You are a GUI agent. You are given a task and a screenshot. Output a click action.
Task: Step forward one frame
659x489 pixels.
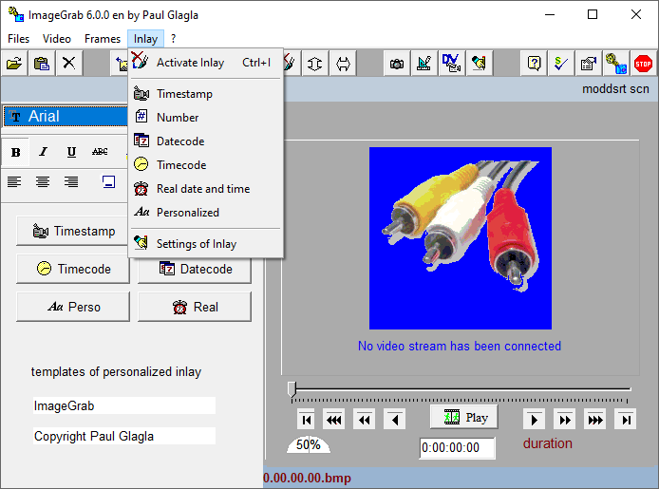click(535, 420)
